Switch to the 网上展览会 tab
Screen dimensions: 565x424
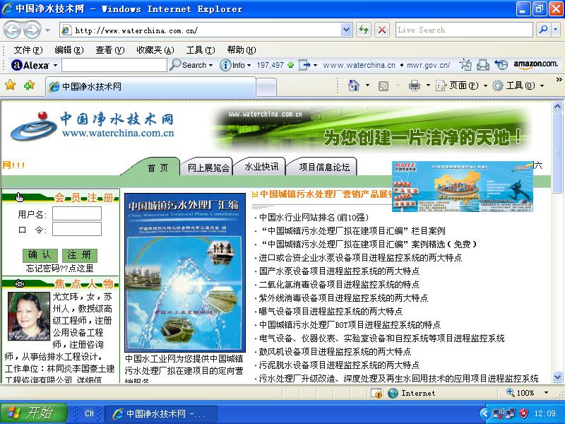pos(208,167)
